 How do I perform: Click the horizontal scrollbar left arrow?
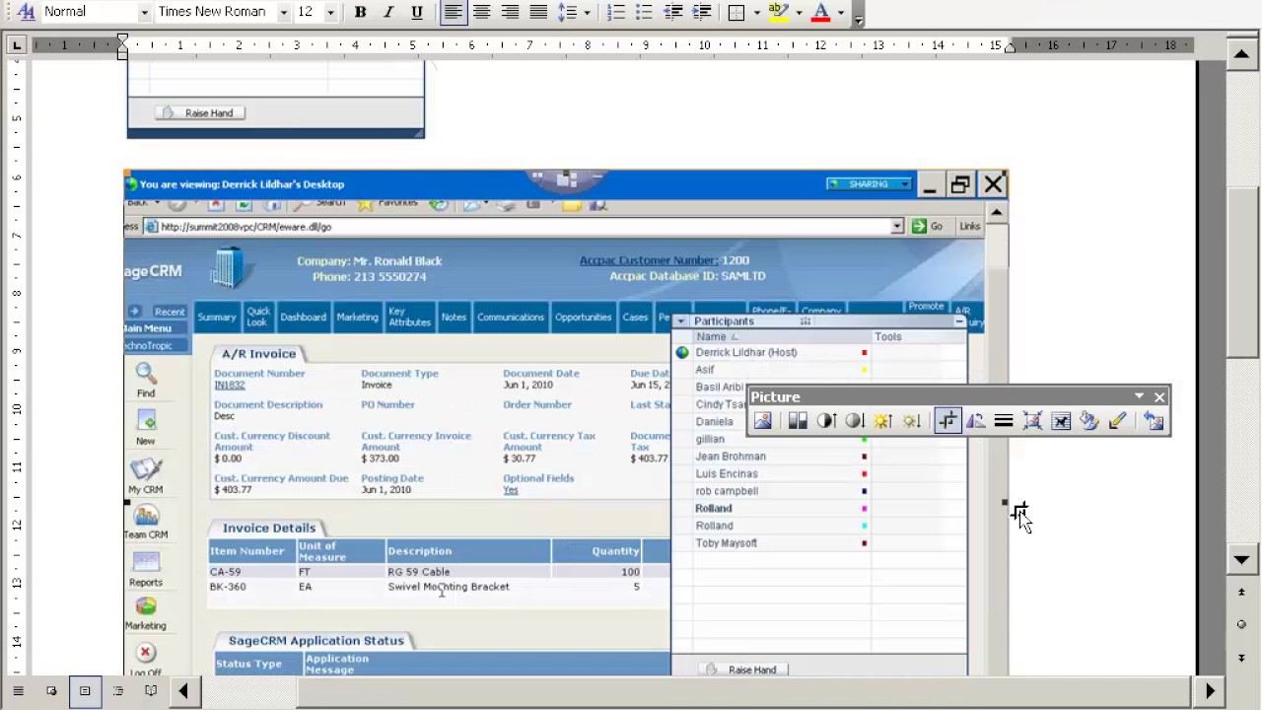(183, 691)
